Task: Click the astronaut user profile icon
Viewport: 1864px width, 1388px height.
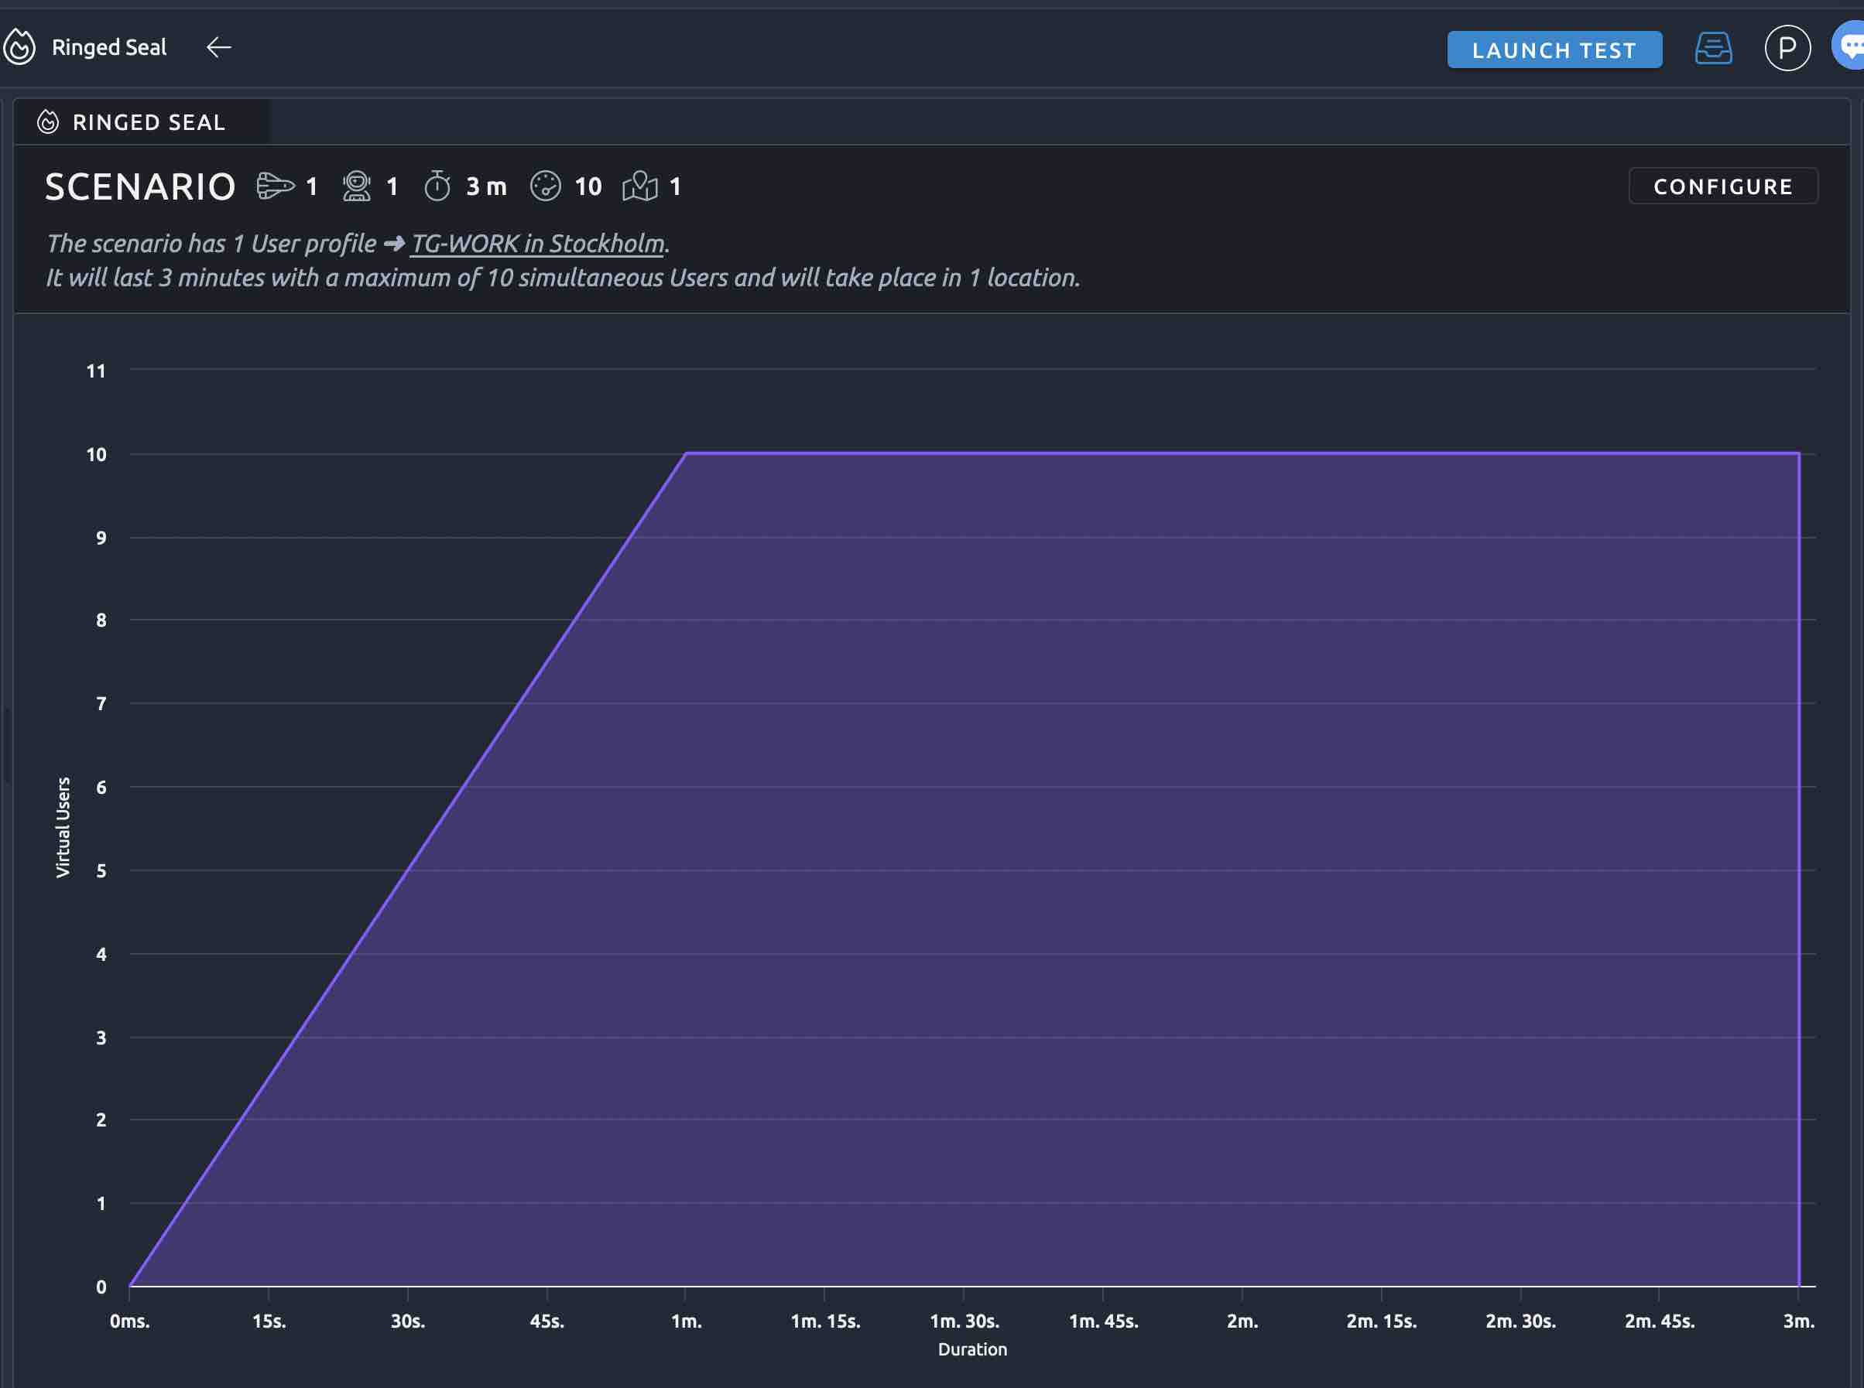Action: [356, 186]
